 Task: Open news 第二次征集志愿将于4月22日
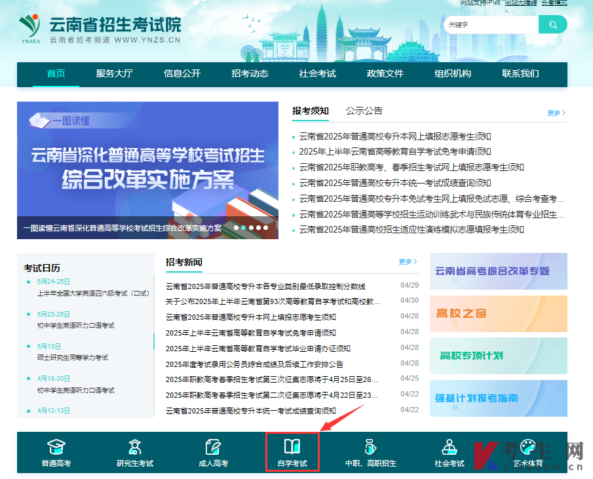click(x=272, y=395)
